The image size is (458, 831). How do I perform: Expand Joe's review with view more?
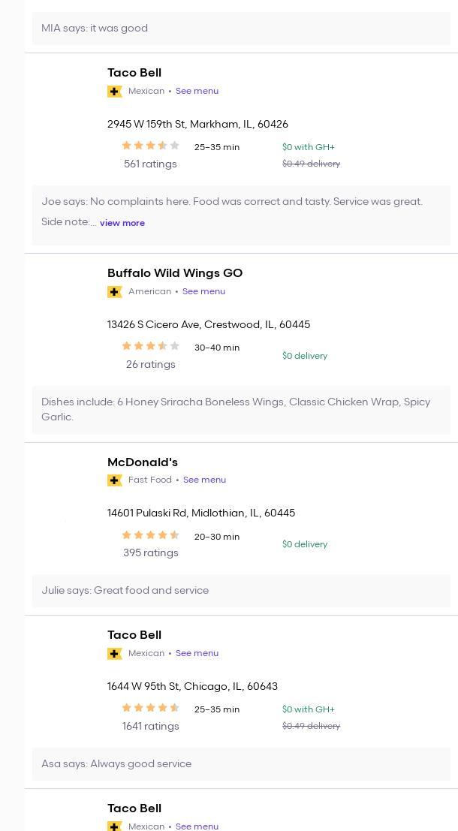coord(122,223)
